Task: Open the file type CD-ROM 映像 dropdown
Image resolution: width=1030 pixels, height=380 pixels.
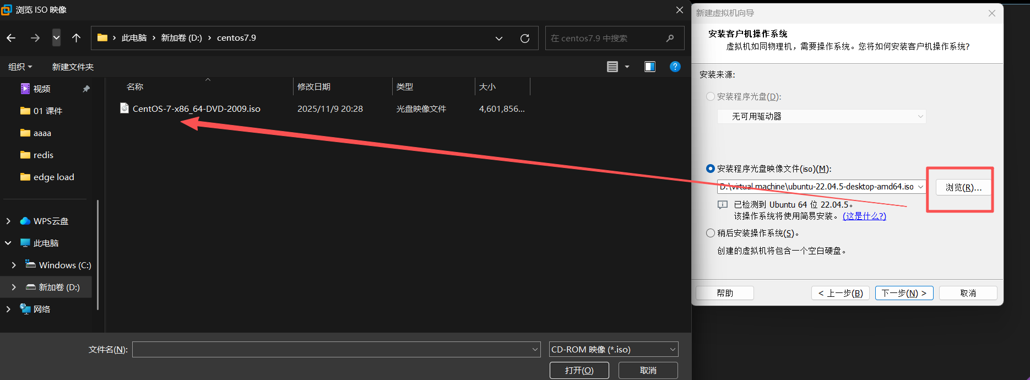Action: coord(614,349)
